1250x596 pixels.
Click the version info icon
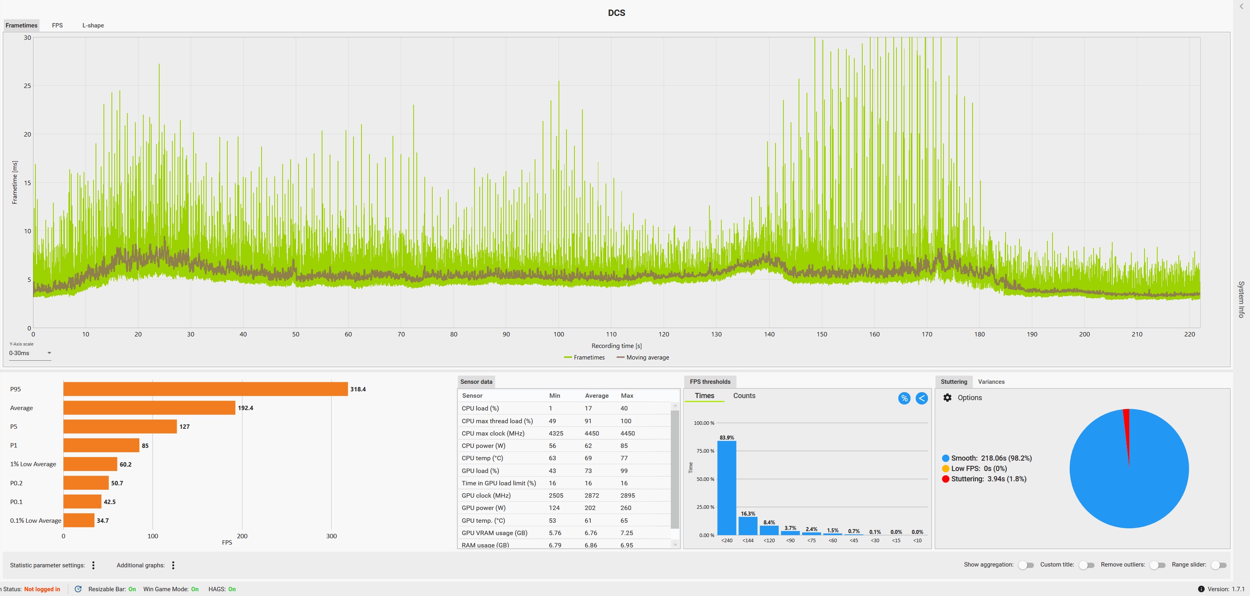(1201, 589)
